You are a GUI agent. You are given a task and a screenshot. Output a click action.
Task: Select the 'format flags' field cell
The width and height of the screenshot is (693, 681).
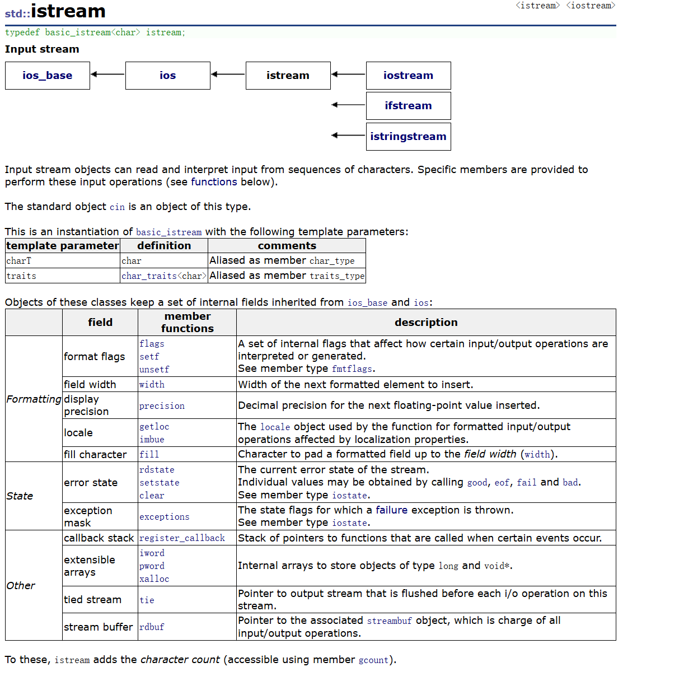(x=100, y=357)
